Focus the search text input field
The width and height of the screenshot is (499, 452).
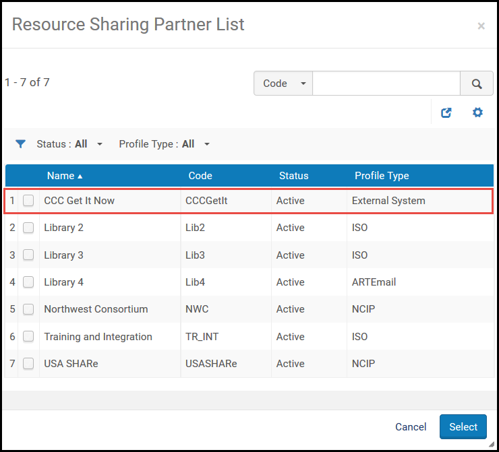(x=386, y=84)
